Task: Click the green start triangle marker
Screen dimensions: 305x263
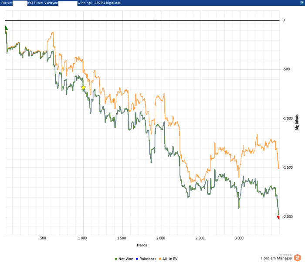Action: coord(6,28)
